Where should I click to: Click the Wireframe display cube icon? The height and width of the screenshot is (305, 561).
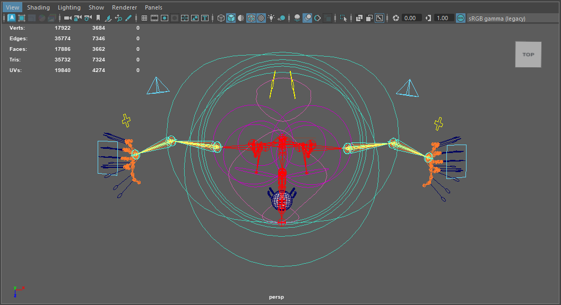[221, 18]
